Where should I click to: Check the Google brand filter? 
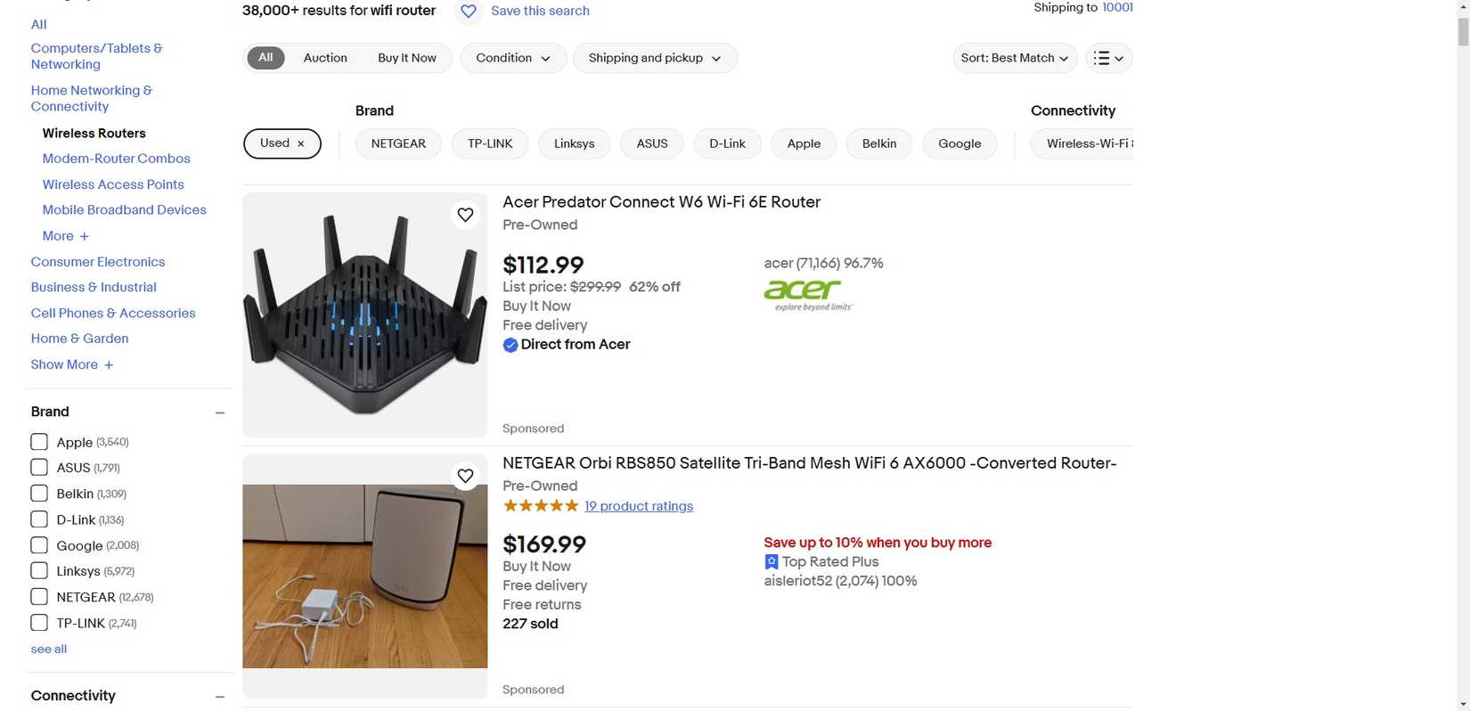(39, 544)
